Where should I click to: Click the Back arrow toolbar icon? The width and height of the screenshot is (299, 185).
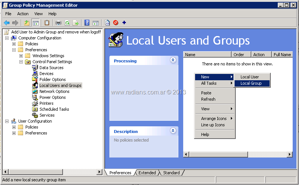[x=7, y=23]
